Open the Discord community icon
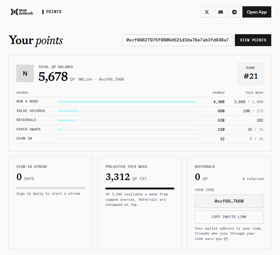The image size is (280, 255). (x=221, y=12)
